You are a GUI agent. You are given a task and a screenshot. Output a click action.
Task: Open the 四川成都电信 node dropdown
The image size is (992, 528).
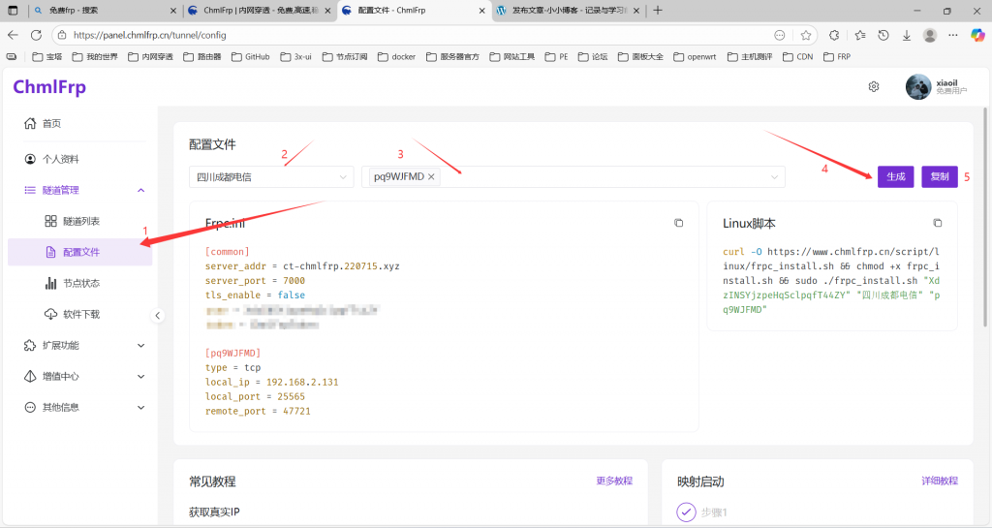(x=270, y=177)
